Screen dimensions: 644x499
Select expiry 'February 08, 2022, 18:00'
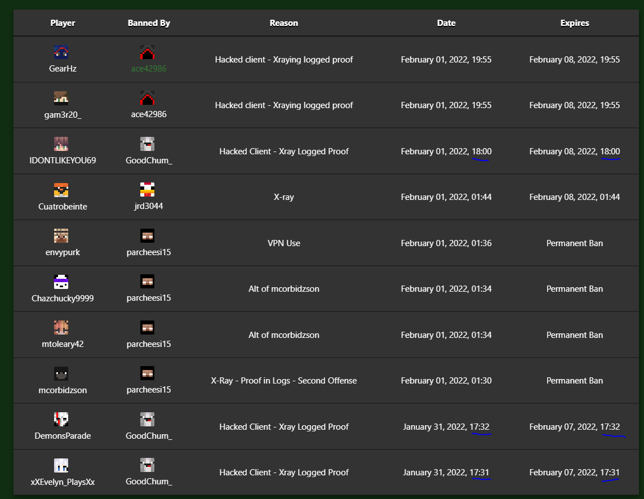[x=575, y=152]
